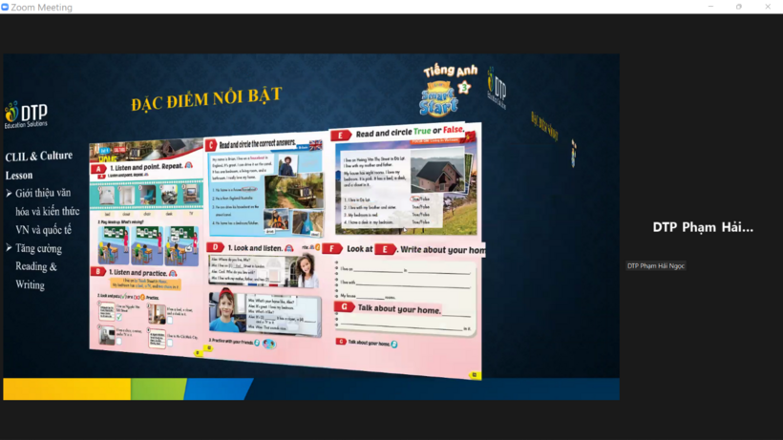Click the girl photo in Look and listen

click(x=306, y=270)
